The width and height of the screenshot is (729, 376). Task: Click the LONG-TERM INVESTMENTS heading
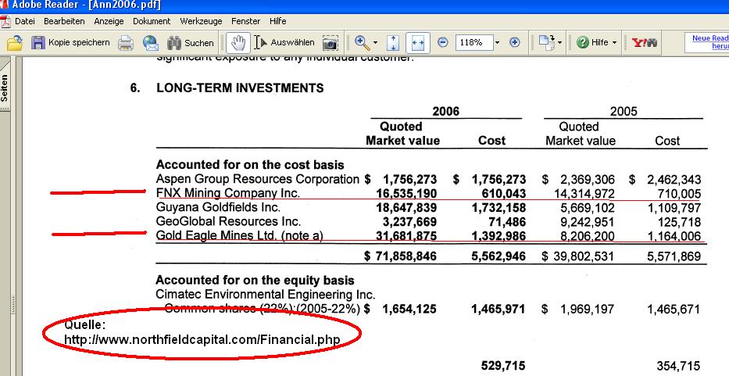click(x=240, y=88)
